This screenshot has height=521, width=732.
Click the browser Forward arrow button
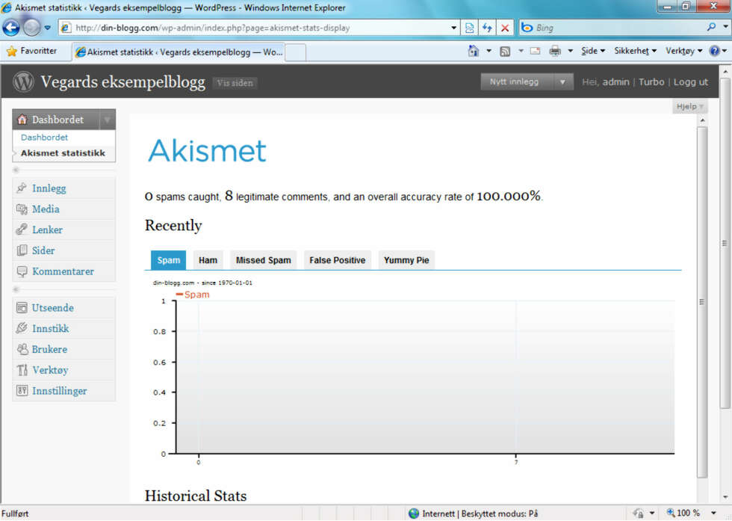click(31, 28)
